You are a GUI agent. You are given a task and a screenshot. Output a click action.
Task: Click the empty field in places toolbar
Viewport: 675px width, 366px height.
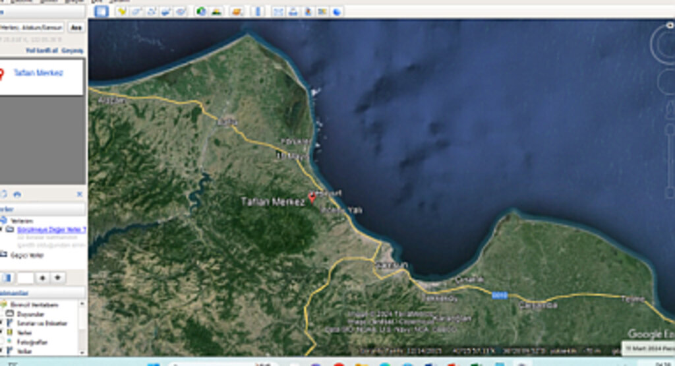[26, 278]
